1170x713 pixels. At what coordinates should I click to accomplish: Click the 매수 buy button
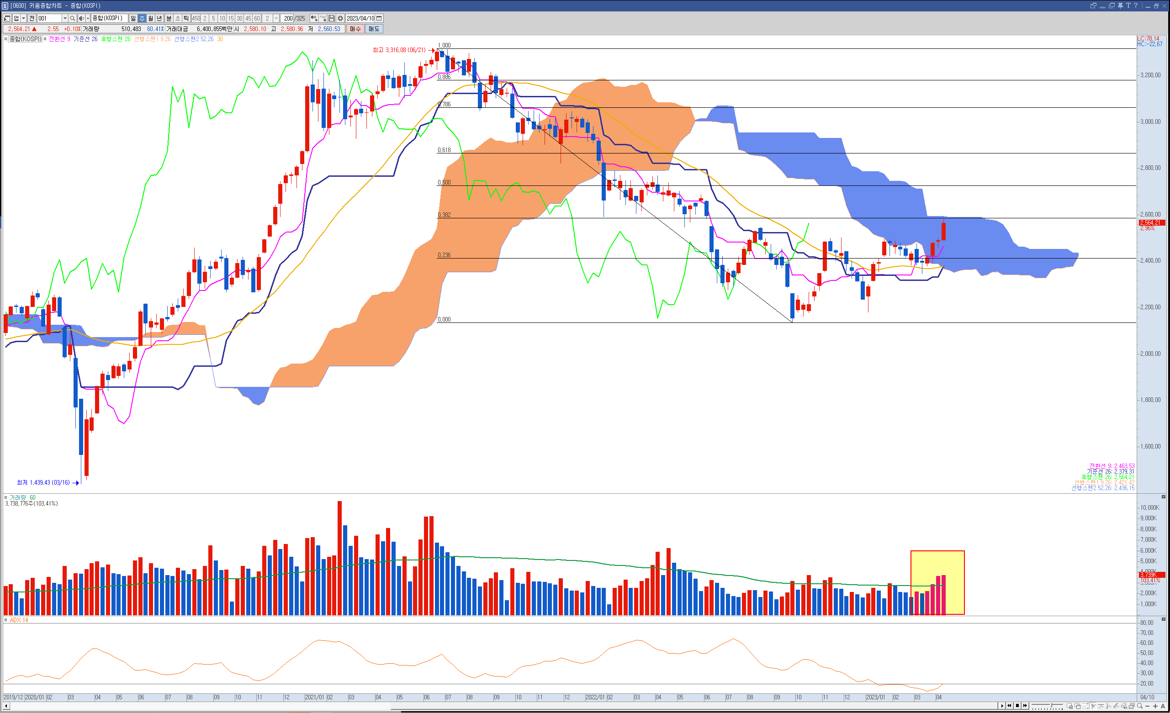tap(355, 29)
